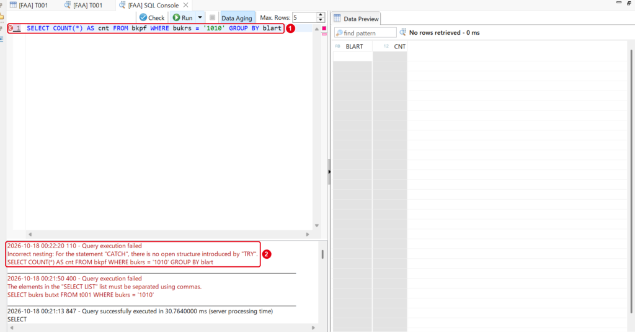Click the editor horizontal scroll left arrow
Screen dimensions: 635x332
[x=30, y=235]
